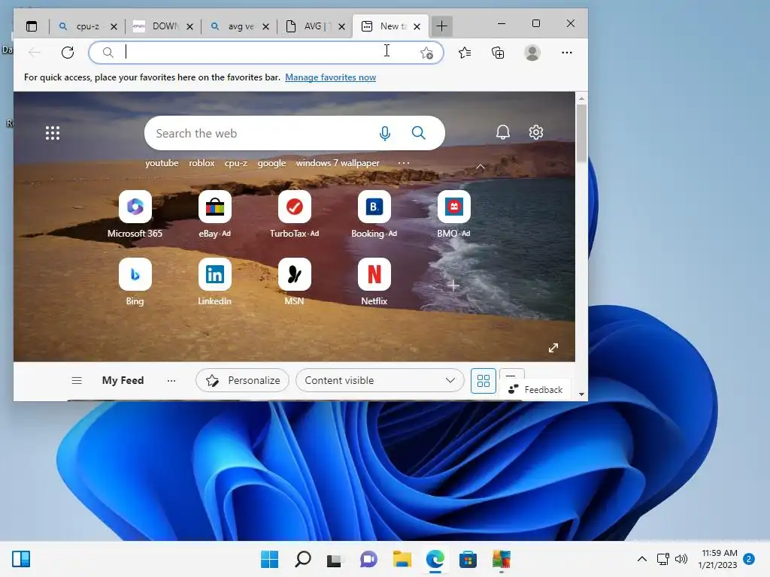The height and width of the screenshot is (577, 770).
Task: Close the cpu-z tab
Action: coord(114,26)
